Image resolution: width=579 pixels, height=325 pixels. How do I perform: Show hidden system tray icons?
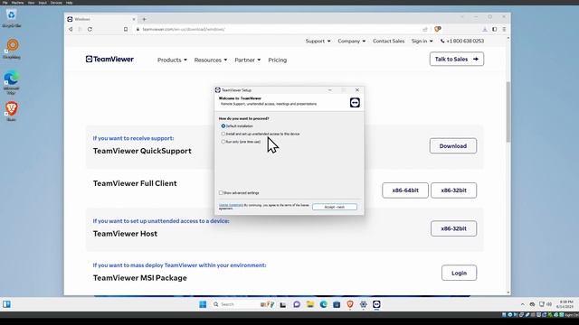(523, 304)
